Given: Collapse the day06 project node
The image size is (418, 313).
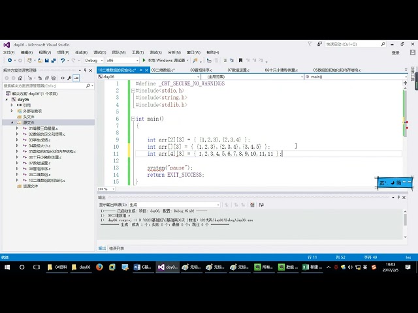Looking at the screenshot, I should click(x=7, y=100).
